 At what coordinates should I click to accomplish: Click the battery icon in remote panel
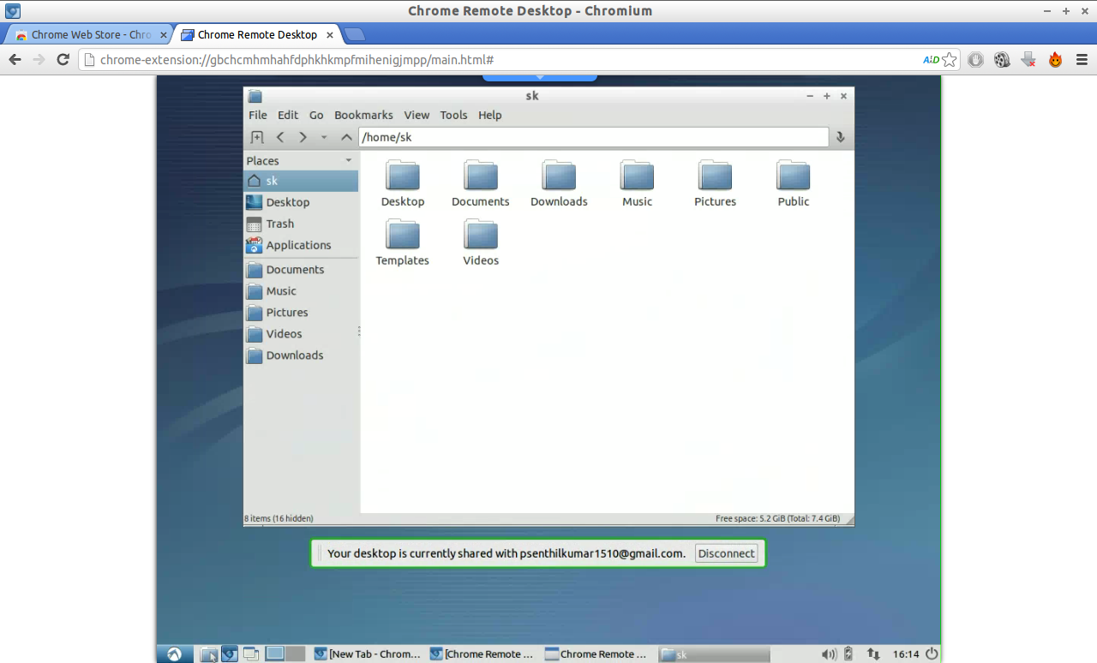[x=848, y=654]
